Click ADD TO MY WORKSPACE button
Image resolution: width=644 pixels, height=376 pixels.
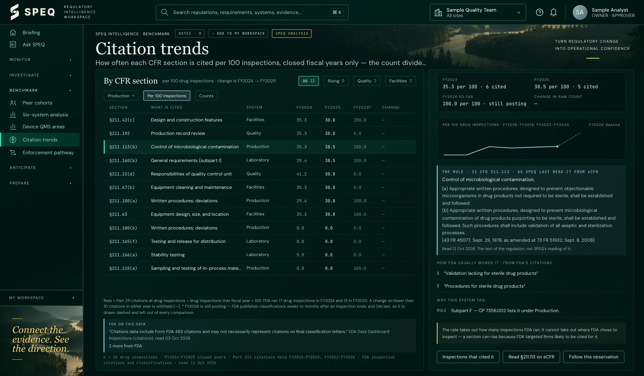[238, 33]
